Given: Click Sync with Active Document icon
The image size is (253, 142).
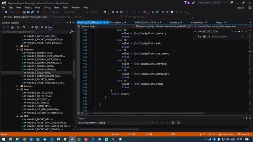Looking at the screenshot, I should (x=24, y=27).
